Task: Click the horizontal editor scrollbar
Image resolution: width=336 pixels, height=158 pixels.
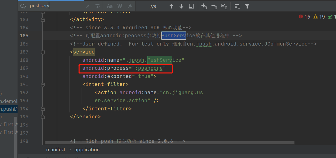Action: click(x=170, y=143)
